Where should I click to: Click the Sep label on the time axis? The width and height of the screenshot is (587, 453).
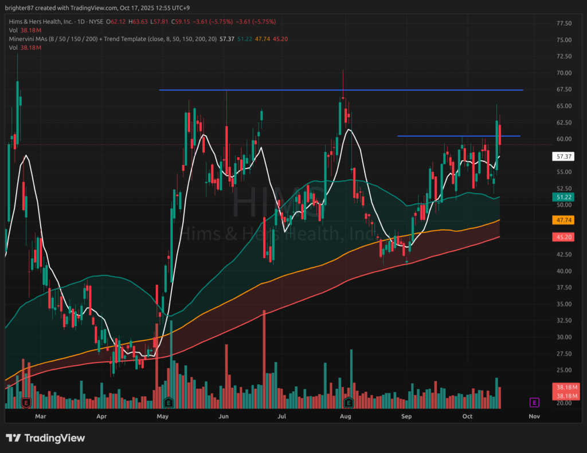[x=406, y=416]
